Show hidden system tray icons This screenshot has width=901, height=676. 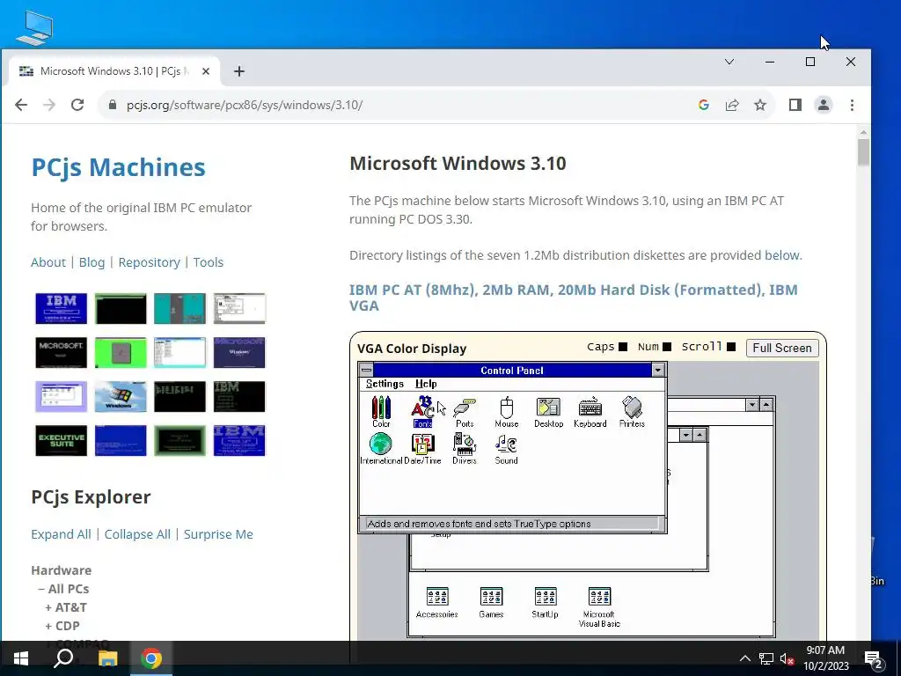[x=744, y=658]
